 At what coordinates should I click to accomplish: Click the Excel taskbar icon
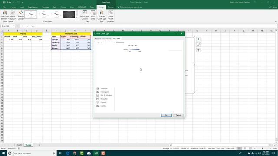[x=96, y=153]
